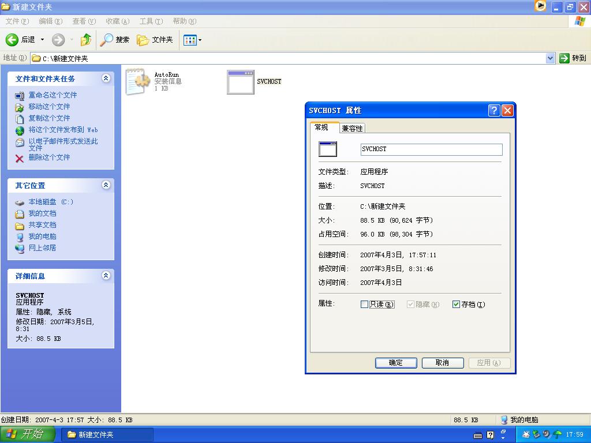Click the 新建文件夹 taskbar button
Screen dimensions: 591x443
(107, 435)
